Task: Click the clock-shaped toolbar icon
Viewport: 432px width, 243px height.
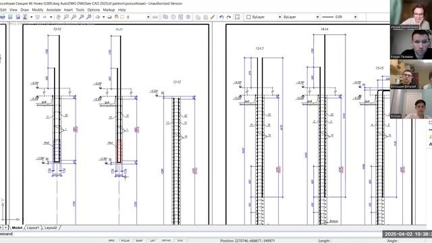Action: (173, 17)
